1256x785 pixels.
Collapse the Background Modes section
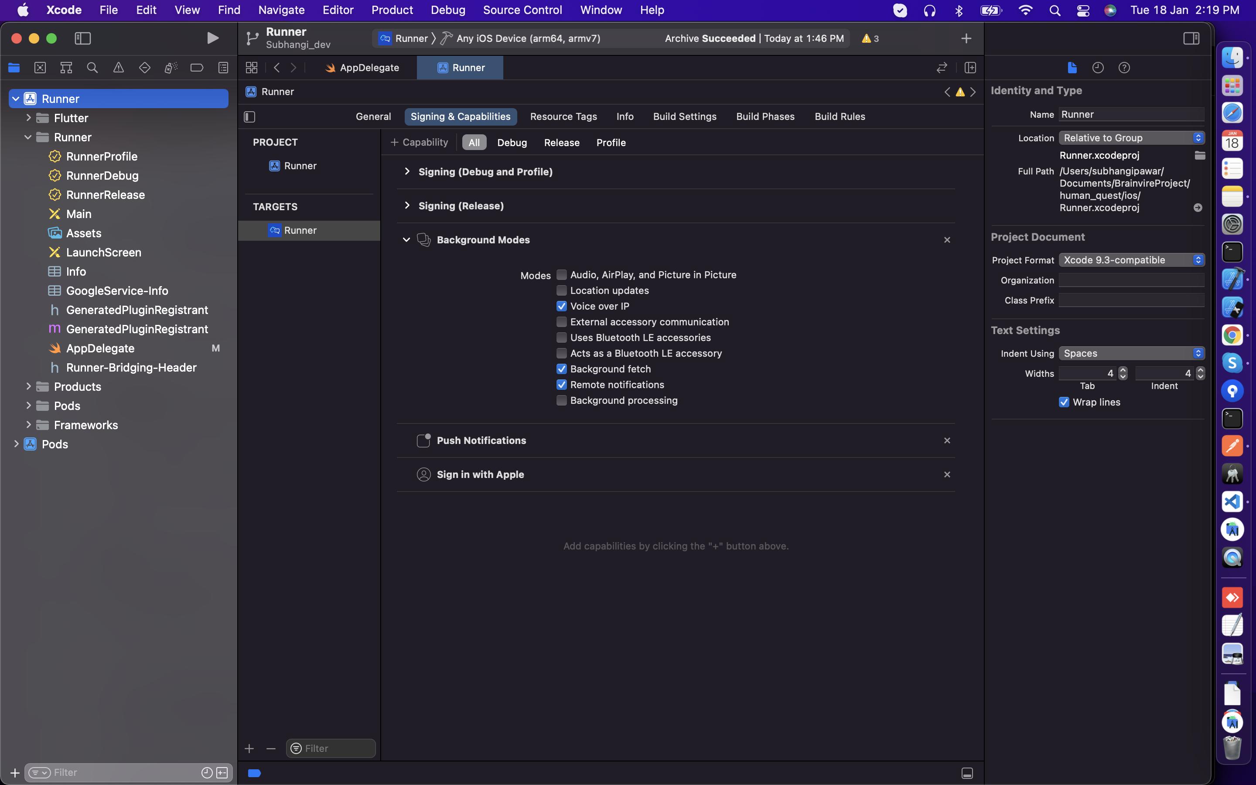(406, 240)
